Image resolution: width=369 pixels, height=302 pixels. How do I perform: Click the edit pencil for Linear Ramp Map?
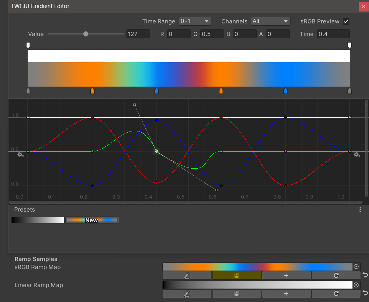pyautogui.click(x=187, y=294)
